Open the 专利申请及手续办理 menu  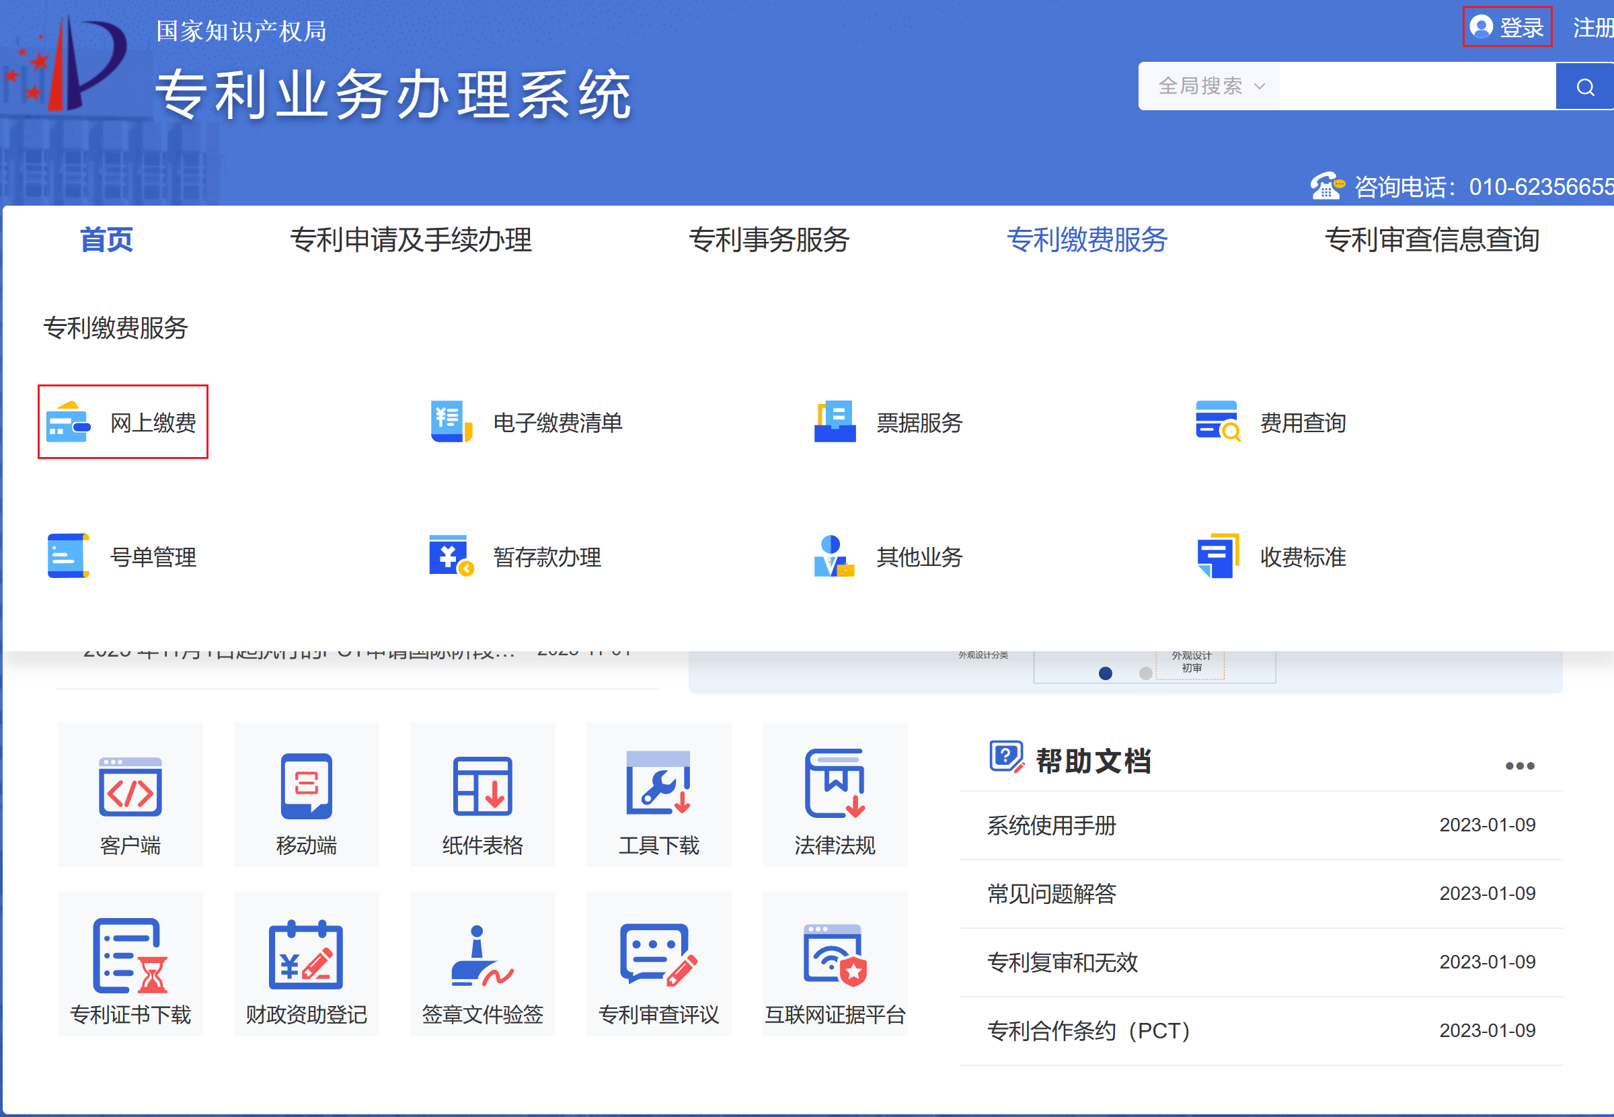click(411, 239)
